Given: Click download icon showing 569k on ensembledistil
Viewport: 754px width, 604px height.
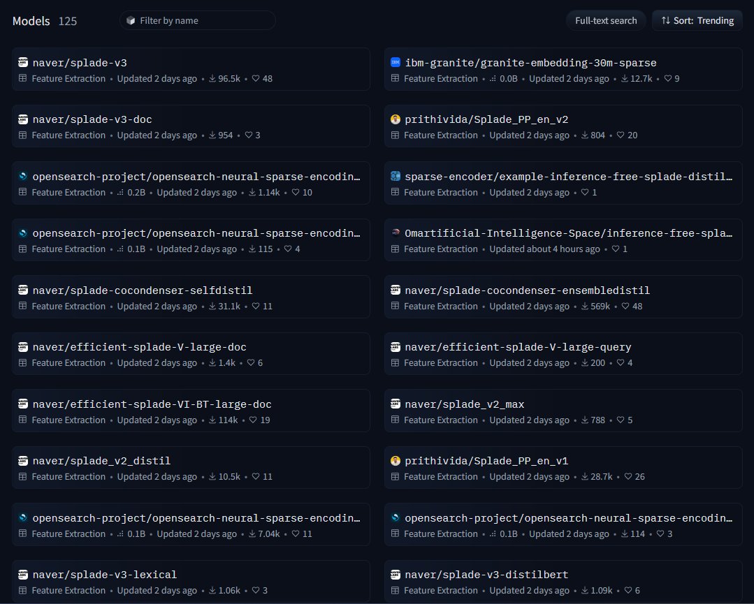Looking at the screenshot, I should [x=585, y=306].
